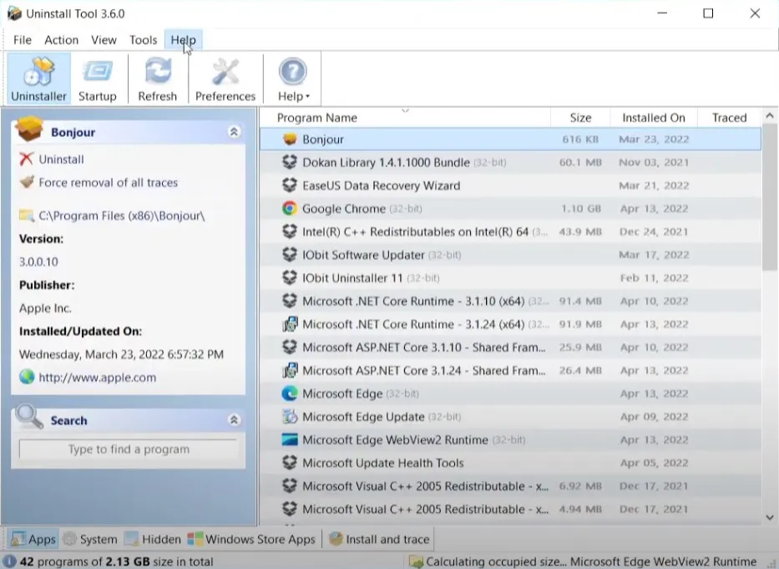Click the Bonjour box icon in details panel
The width and height of the screenshot is (779, 569).
coord(29,130)
